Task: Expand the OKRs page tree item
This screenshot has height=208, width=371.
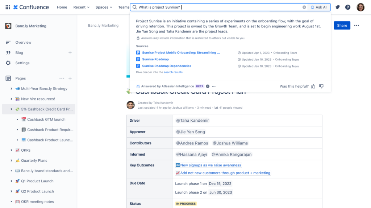Action: [11, 150]
